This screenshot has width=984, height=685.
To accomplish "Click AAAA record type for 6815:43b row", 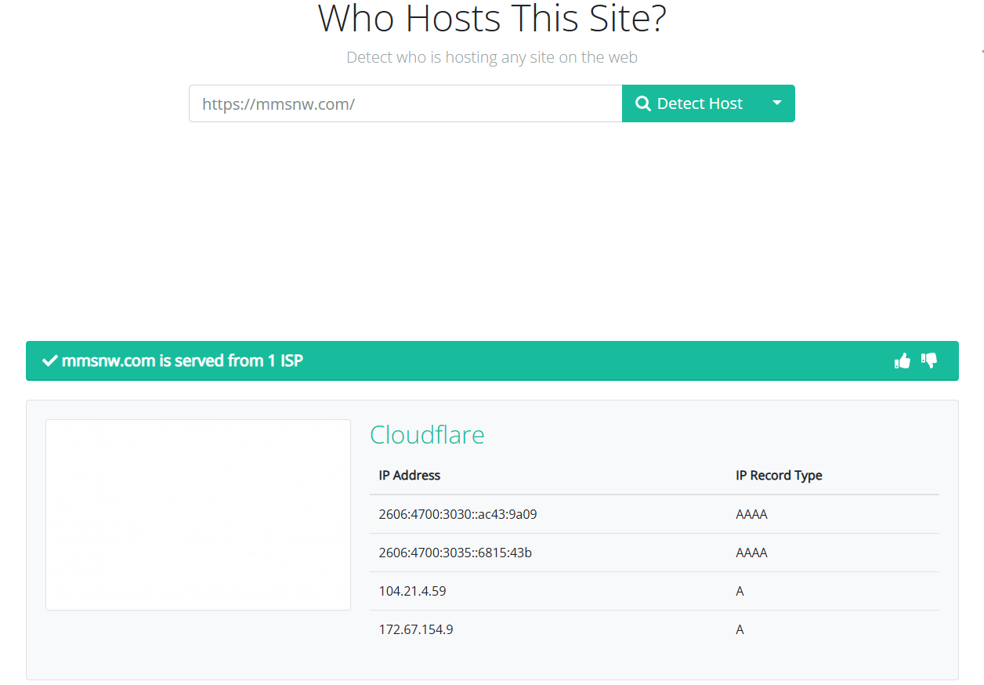I will click(x=751, y=553).
